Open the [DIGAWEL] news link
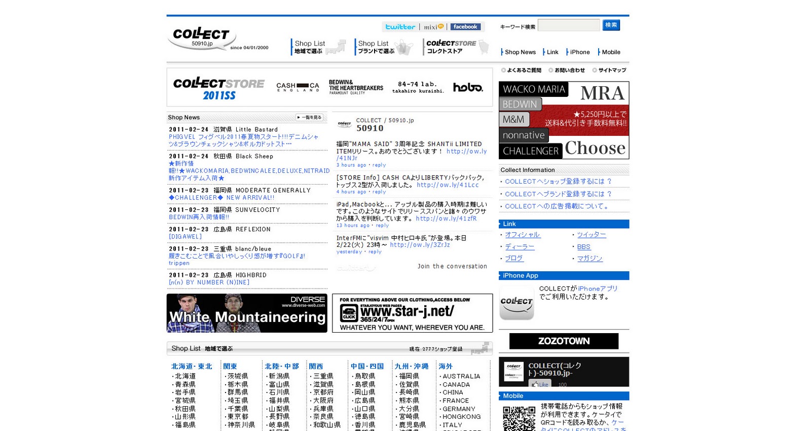Screen dimensions: 811x431 click(185, 237)
